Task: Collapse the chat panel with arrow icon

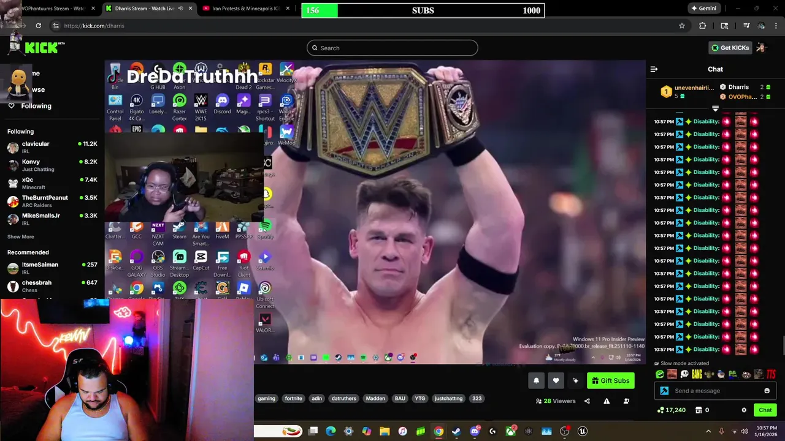Action: pos(654,69)
